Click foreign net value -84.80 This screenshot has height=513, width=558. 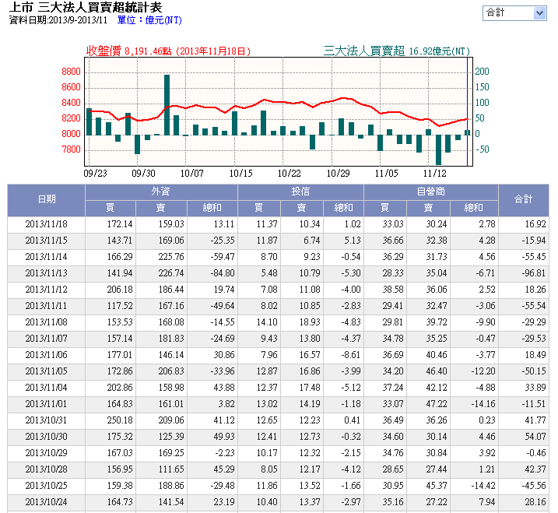tap(223, 273)
